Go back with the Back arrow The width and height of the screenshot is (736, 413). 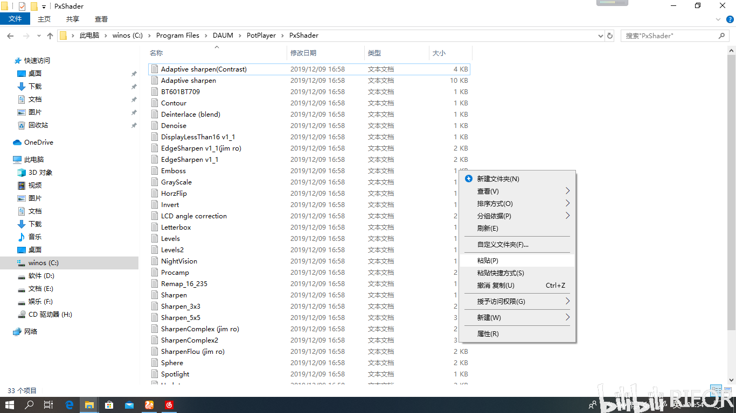pos(10,35)
